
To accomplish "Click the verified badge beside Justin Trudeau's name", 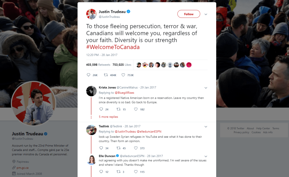I will (128, 11).
